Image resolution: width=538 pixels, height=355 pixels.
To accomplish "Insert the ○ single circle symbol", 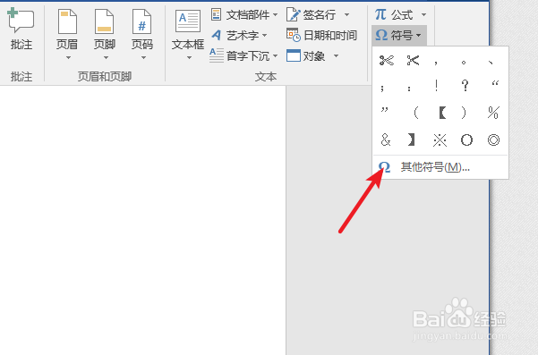I will 466,139.
